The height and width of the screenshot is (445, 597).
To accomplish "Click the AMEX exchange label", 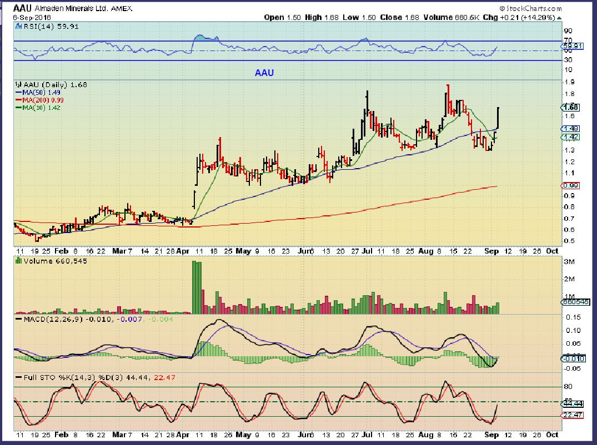I will [122, 8].
